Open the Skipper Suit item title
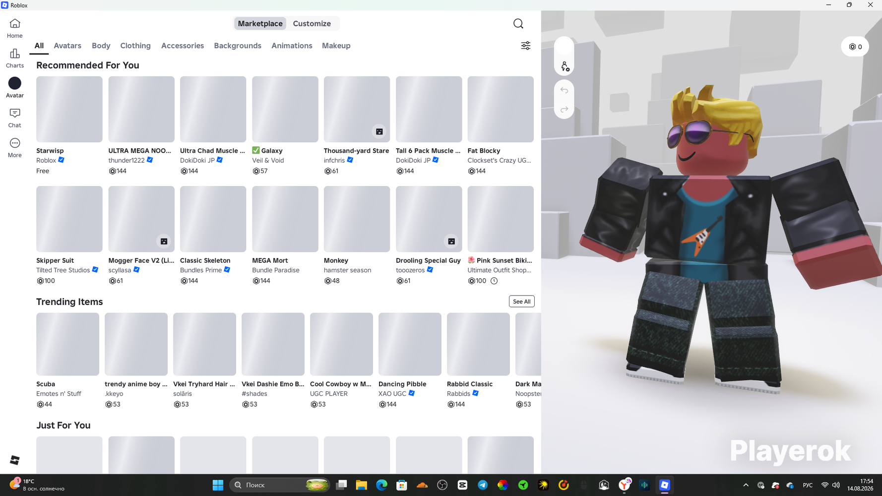882x496 pixels. 55,260
